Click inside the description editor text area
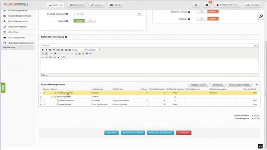The width and height of the screenshot is (267, 150). [x=149, y=66]
